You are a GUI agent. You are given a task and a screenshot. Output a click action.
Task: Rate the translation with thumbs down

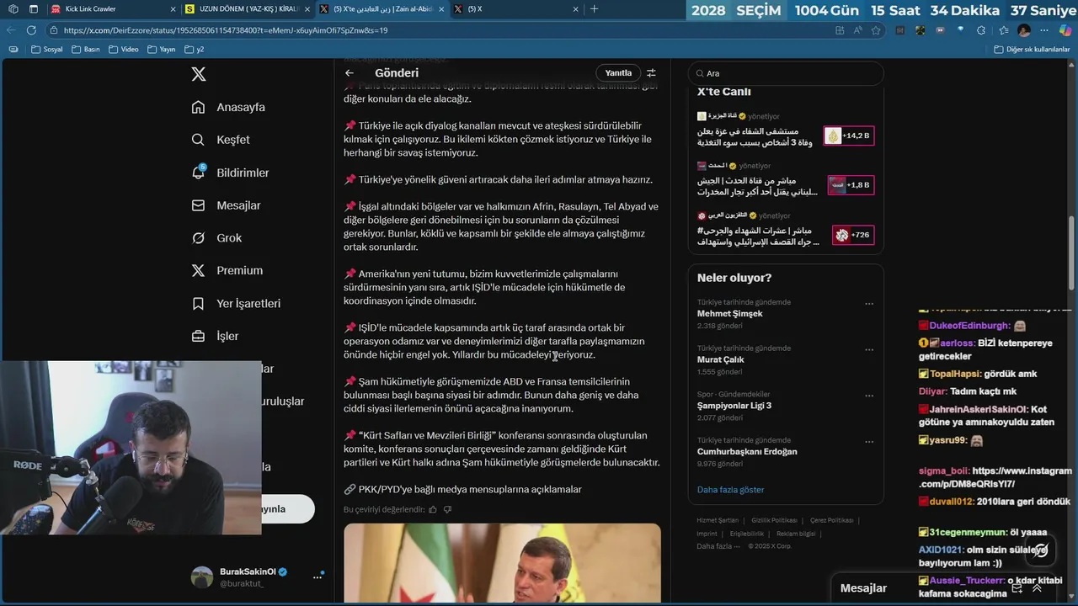[447, 509]
